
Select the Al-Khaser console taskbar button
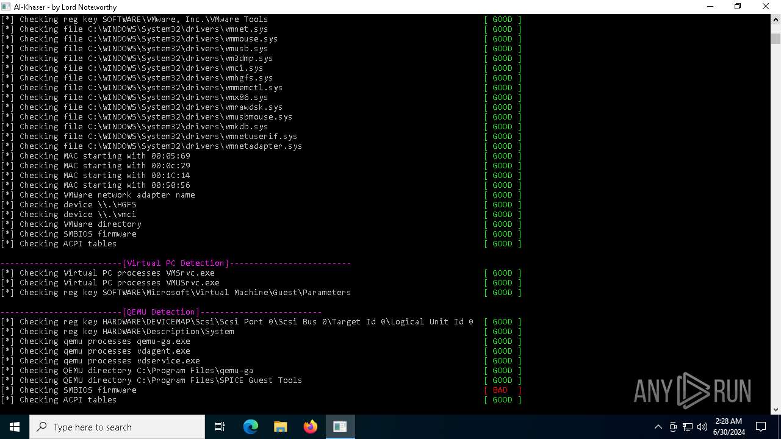click(x=340, y=427)
